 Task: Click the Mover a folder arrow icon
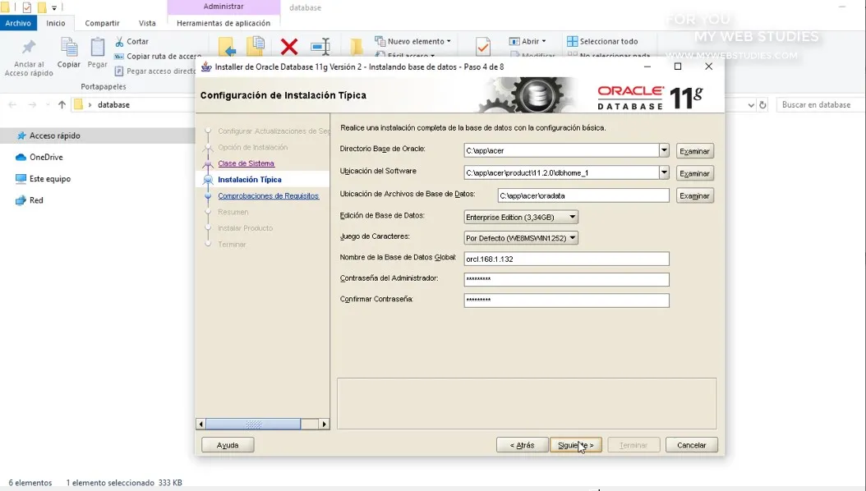tap(227, 47)
